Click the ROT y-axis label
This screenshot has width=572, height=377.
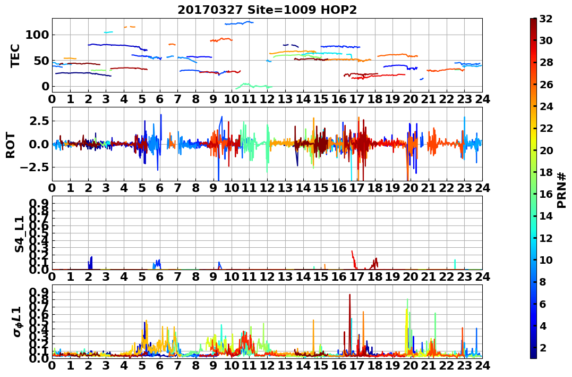pos(11,145)
